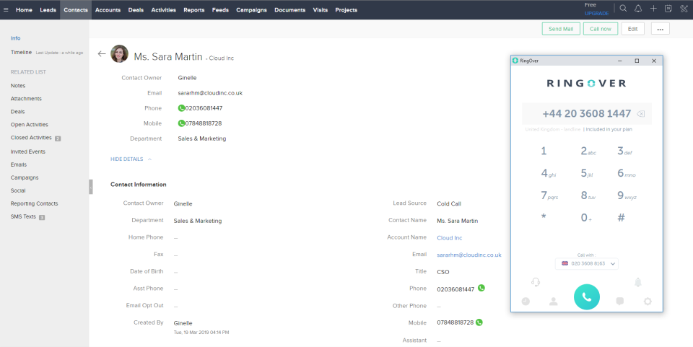
Task: Dial digit 8 tuv on keypad
Action: [588, 195]
